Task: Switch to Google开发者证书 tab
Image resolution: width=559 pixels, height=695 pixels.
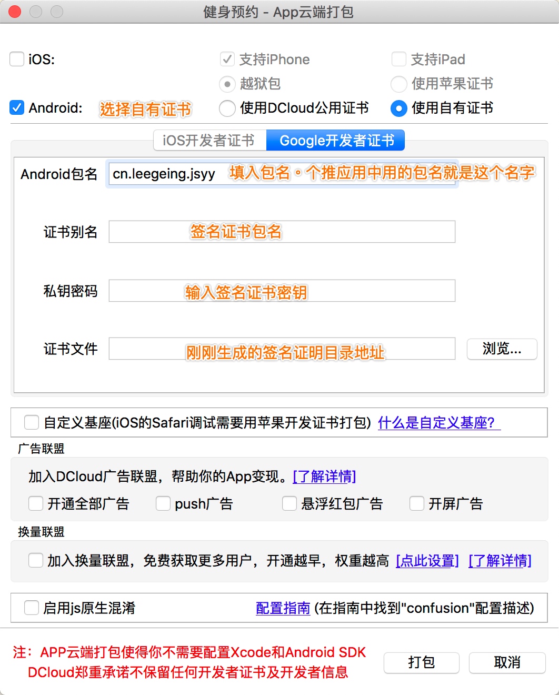Action: pos(336,141)
